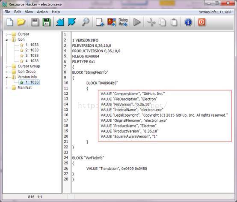
Task: Click the Translation 0x0409 0x04B0 line
Action: [x=117, y=169]
